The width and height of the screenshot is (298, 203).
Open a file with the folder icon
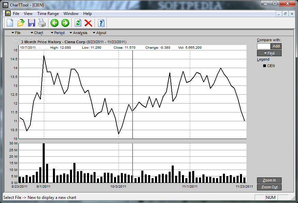click(x=21, y=23)
